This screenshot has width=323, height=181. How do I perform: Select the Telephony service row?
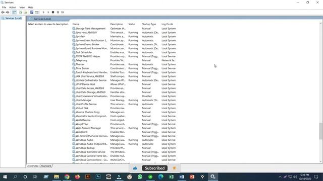pos(124,60)
